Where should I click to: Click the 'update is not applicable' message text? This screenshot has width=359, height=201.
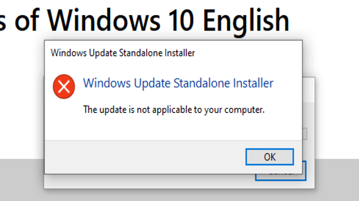[x=174, y=110]
